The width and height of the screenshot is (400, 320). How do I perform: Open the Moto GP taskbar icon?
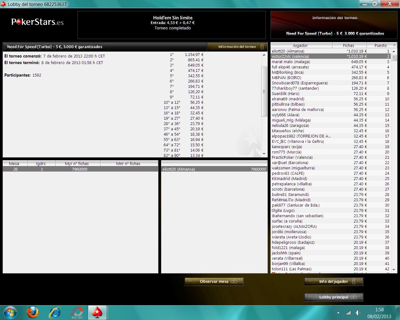[77, 312]
